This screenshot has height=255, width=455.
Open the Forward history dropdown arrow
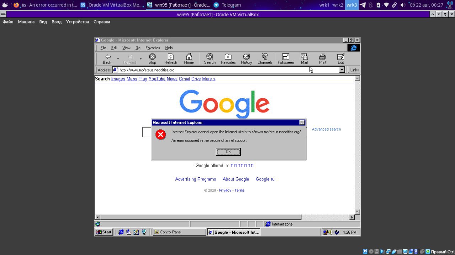pyautogui.click(x=140, y=59)
